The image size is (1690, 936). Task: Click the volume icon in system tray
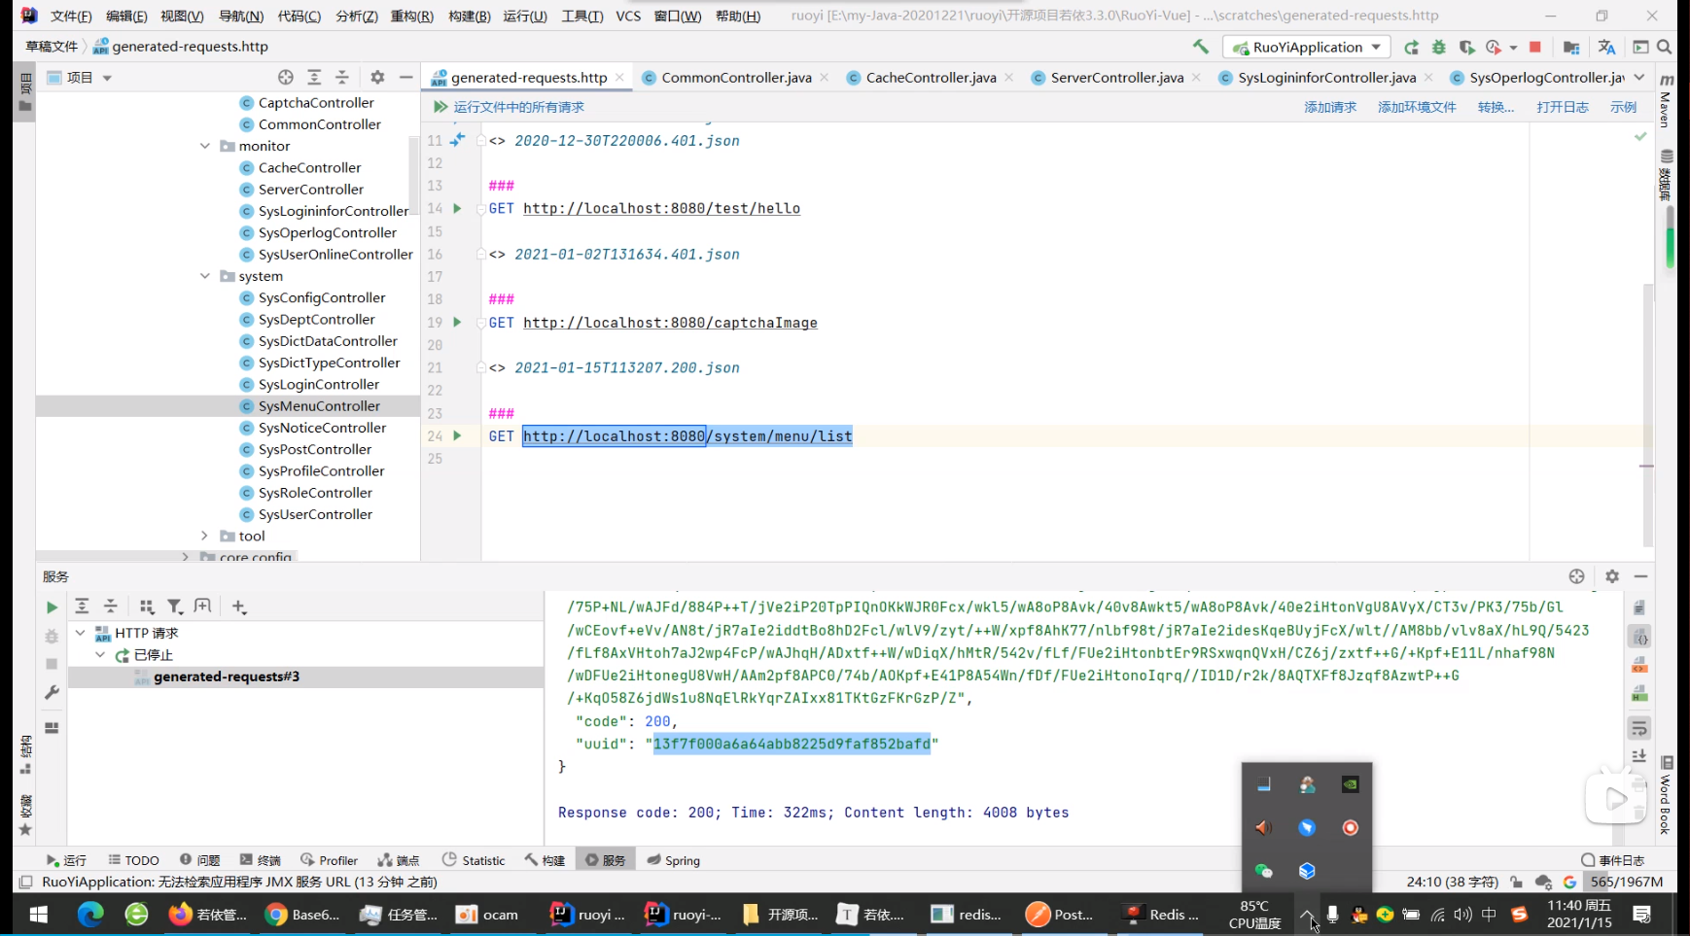pos(1462,915)
